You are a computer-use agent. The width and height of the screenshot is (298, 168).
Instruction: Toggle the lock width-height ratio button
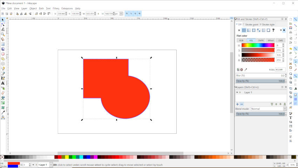coord(98,14)
